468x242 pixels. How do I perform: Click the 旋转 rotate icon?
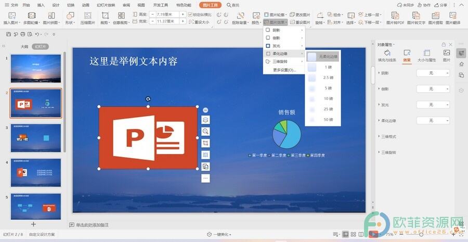[320, 16]
